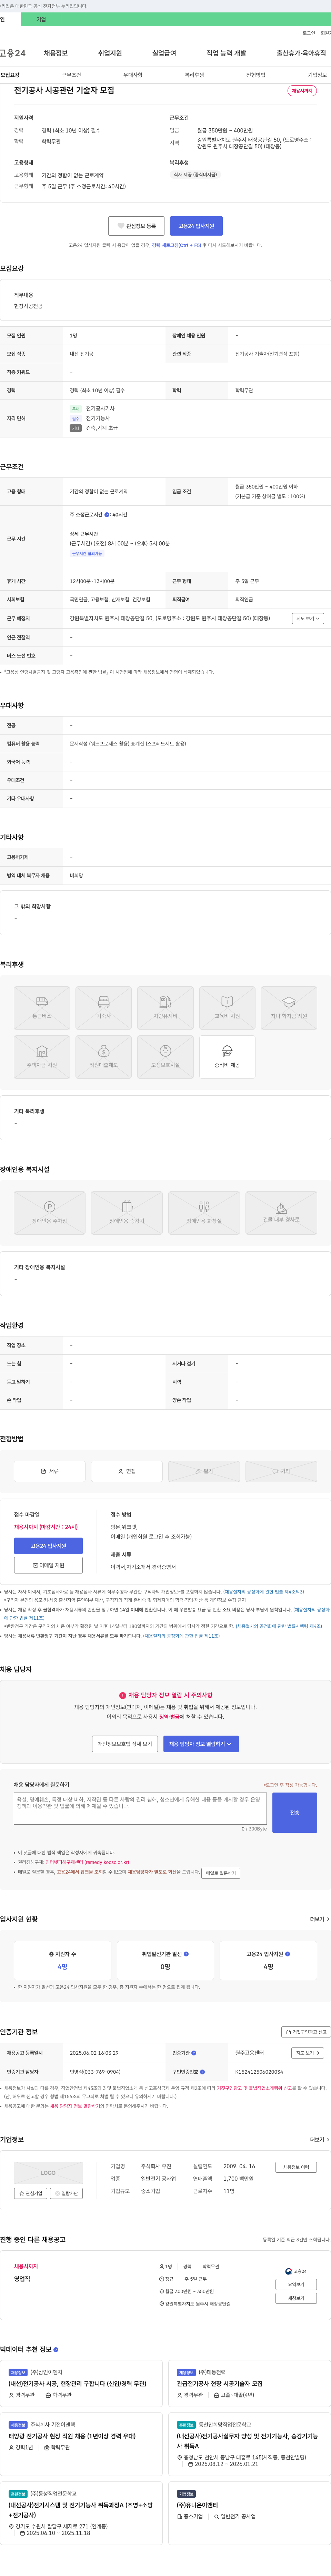This screenshot has width=331, height=2576.
Task: Switch to the 전형방법 section tab
Action: point(256,75)
